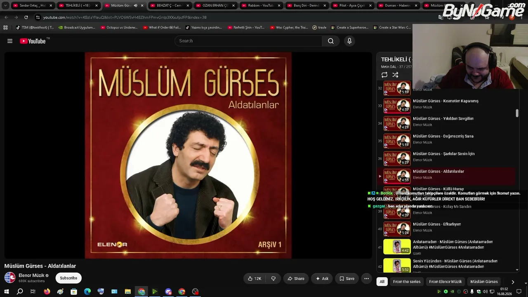
Task: Play Efkarlıyım from the playlist
Action: pos(447,229)
